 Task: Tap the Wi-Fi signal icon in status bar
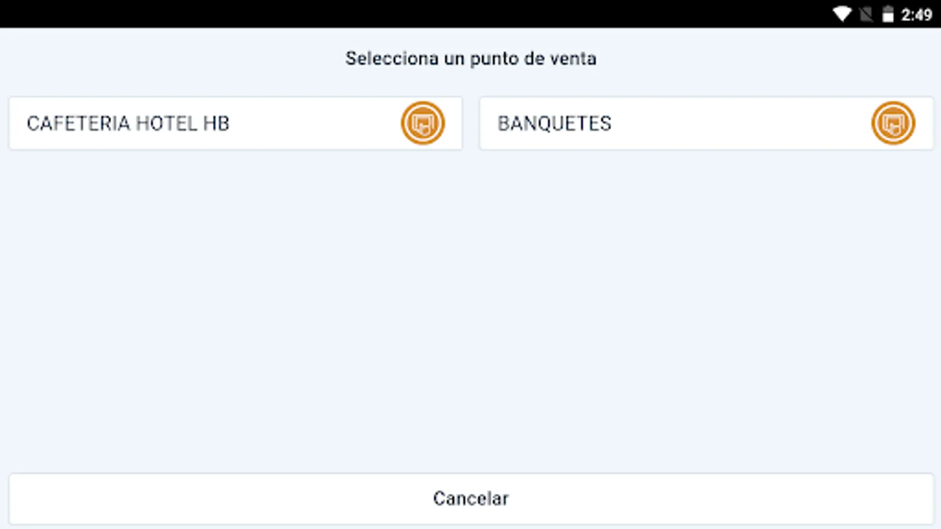[842, 14]
